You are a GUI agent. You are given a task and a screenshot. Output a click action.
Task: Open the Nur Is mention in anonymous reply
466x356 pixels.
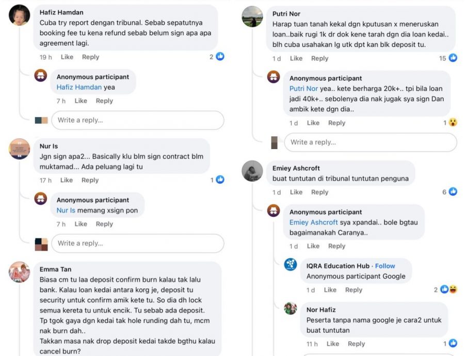coord(66,211)
